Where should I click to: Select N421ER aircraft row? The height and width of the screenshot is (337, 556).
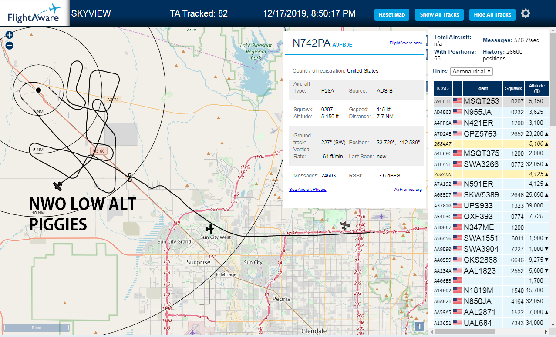tap(491, 123)
